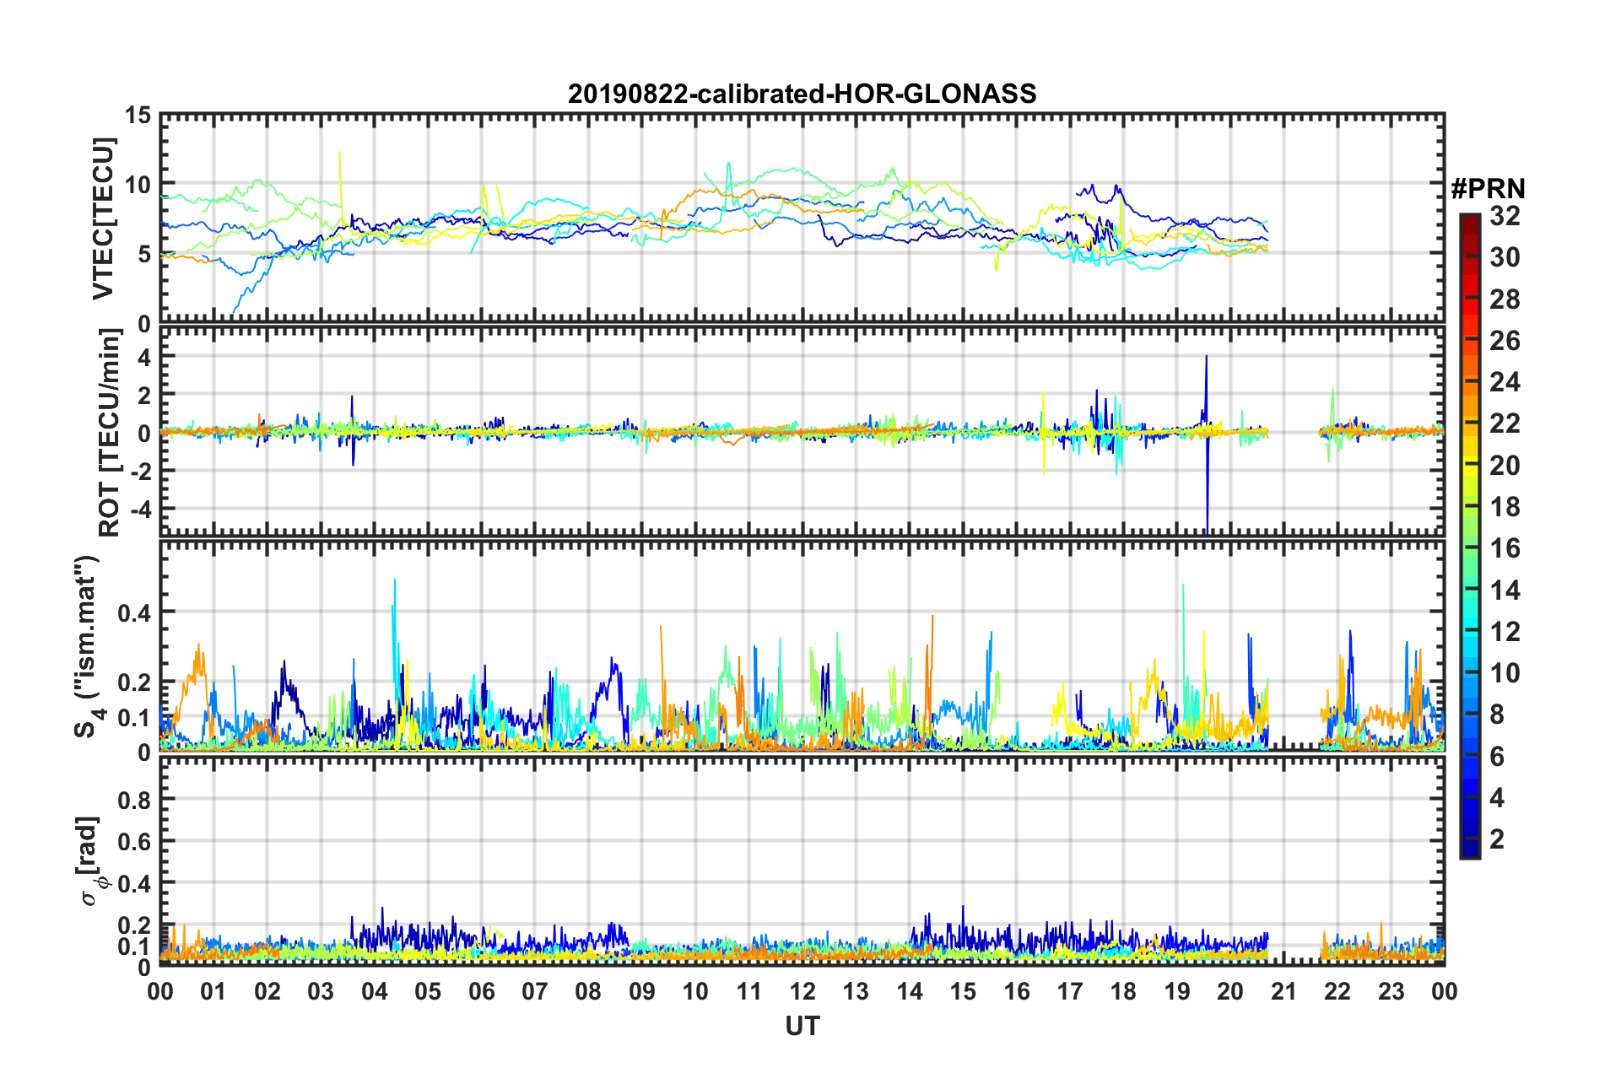Click the plot title 20190822-calibrated-HOR-GLONASS
Viewport: 1605px width, 1073px height.
[802, 94]
